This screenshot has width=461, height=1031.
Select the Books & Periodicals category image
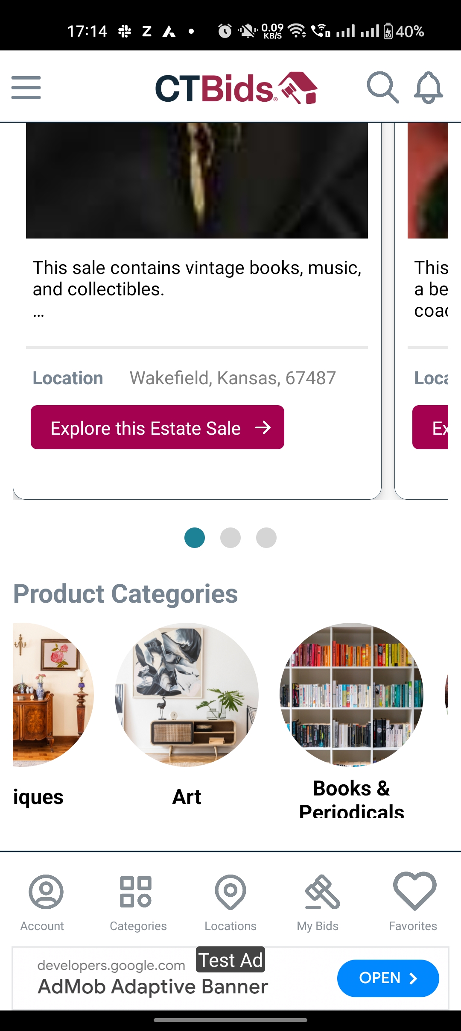coord(351,695)
